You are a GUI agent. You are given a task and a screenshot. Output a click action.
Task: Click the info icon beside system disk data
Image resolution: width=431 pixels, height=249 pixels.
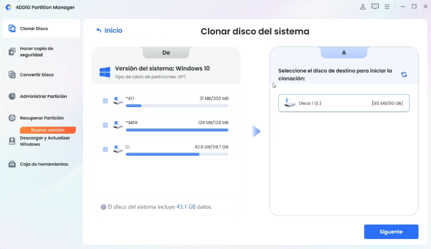click(x=103, y=207)
